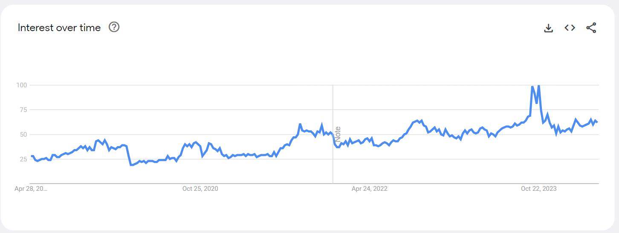Click the leftmost starting point of trend line
This screenshot has width=619, height=233.
[32, 156]
